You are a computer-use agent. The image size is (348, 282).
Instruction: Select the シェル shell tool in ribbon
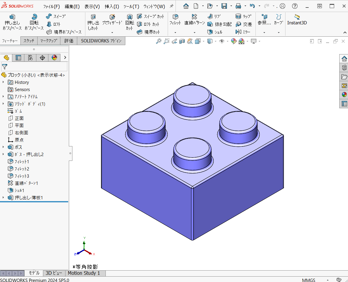[x=215, y=32]
